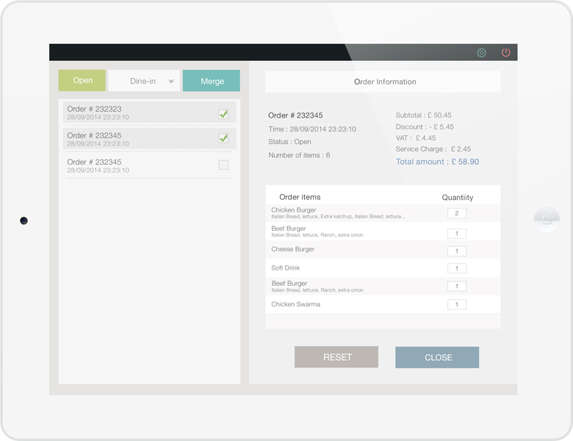573x441 pixels.
Task: Expand the Dine-in dropdown
Action: [x=145, y=81]
